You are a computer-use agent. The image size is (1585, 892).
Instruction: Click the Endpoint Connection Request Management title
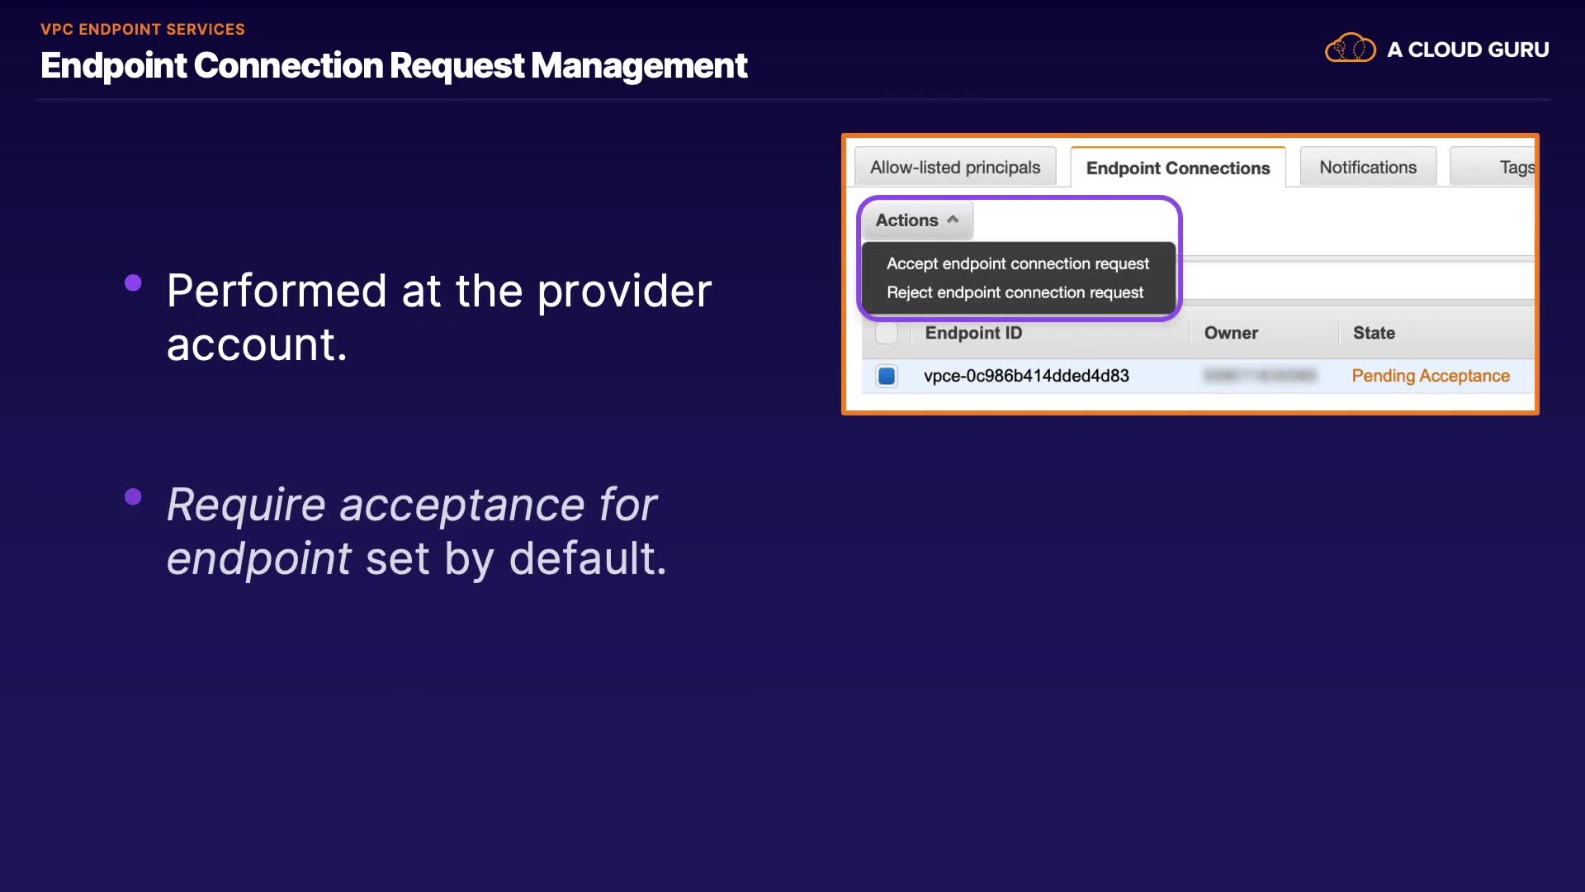click(393, 65)
